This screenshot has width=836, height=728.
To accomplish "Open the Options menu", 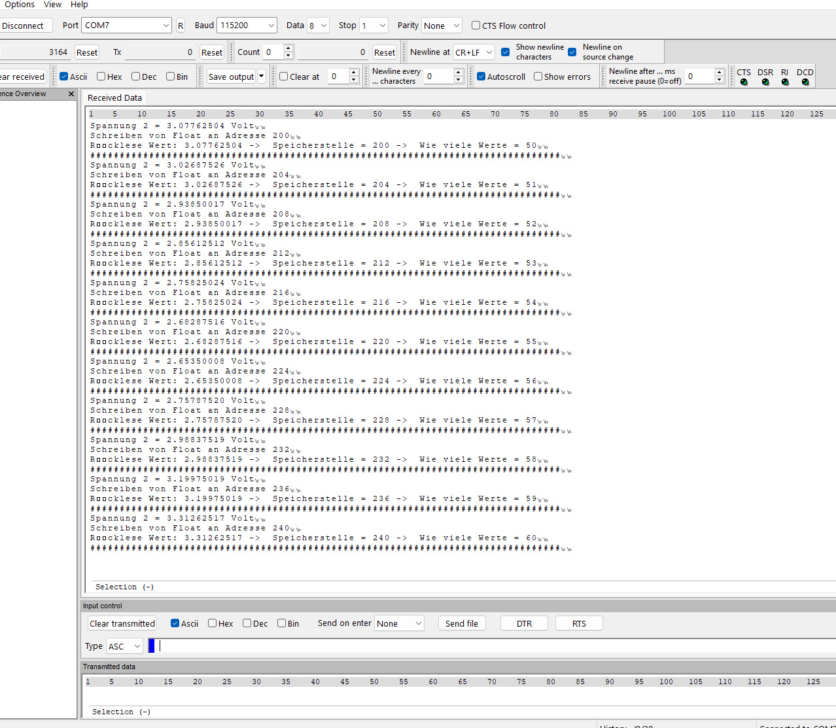I will (x=19, y=5).
